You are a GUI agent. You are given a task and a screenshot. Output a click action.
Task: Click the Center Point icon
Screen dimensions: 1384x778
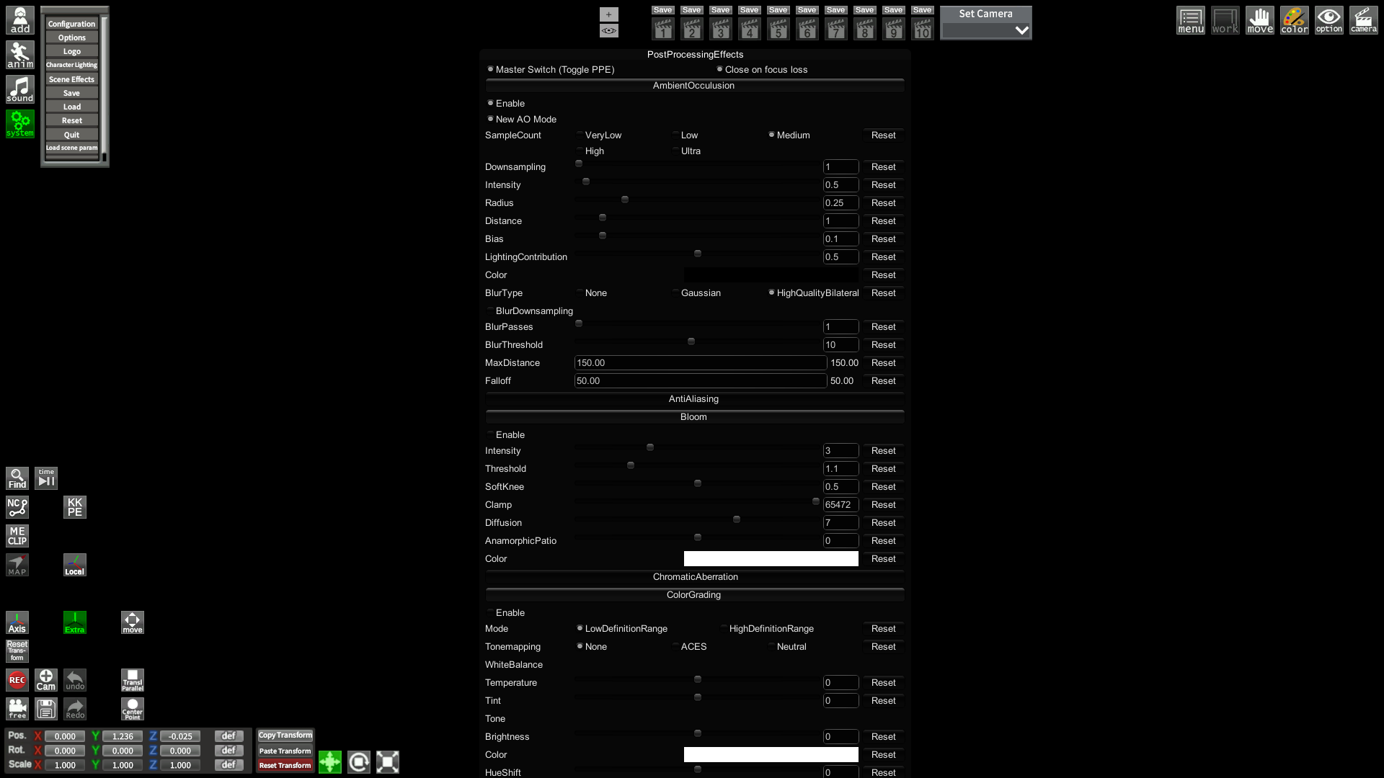click(133, 709)
